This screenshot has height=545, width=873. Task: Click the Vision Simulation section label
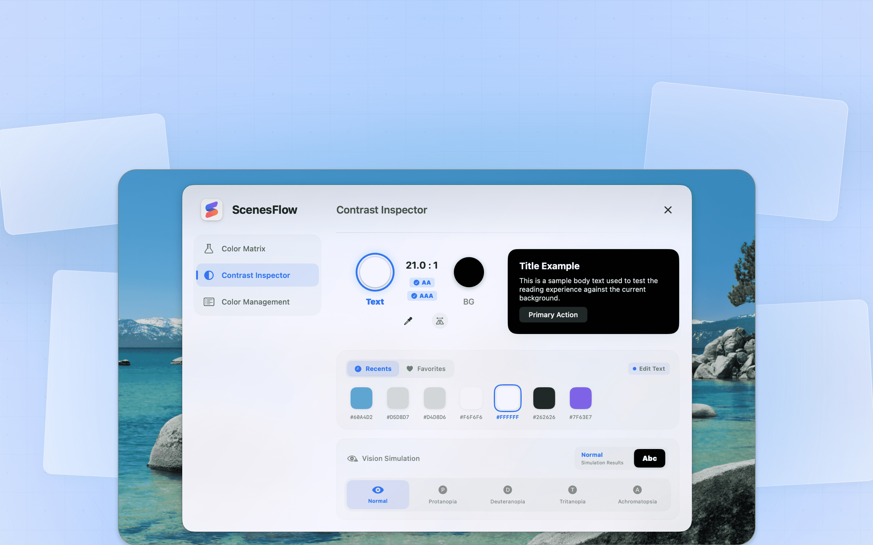coord(391,458)
